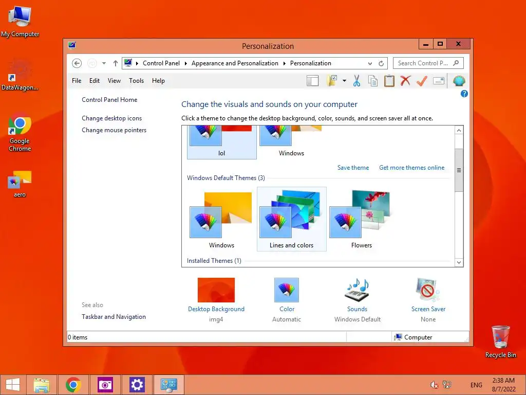Click the orange checkmark toolbar icon
526x395 pixels.
coord(422,81)
